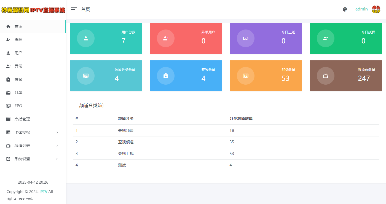The height and width of the screenshot is (204, 386).
Task: Select the home icon beside 首页 in sidebar
Action: click(8, 26)
